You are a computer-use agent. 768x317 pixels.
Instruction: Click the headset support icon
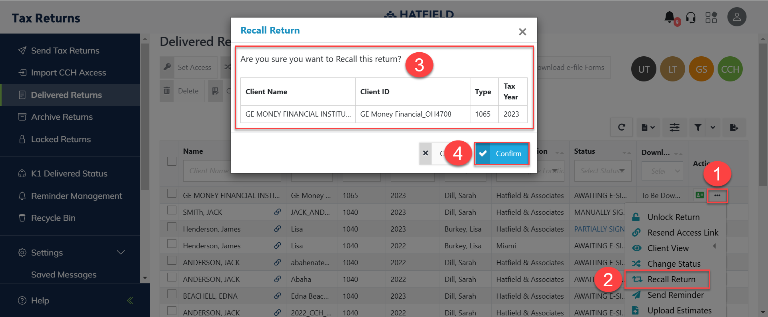pos(691,18)
